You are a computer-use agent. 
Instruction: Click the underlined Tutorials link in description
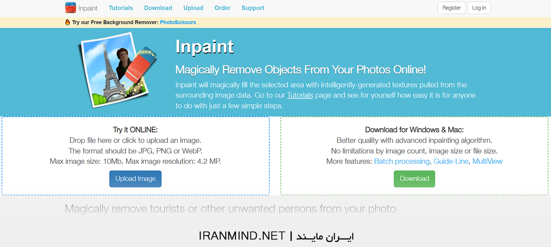[300, 95]
